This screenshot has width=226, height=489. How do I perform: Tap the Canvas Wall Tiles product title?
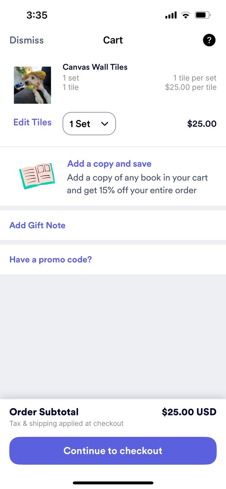[95, 67]
